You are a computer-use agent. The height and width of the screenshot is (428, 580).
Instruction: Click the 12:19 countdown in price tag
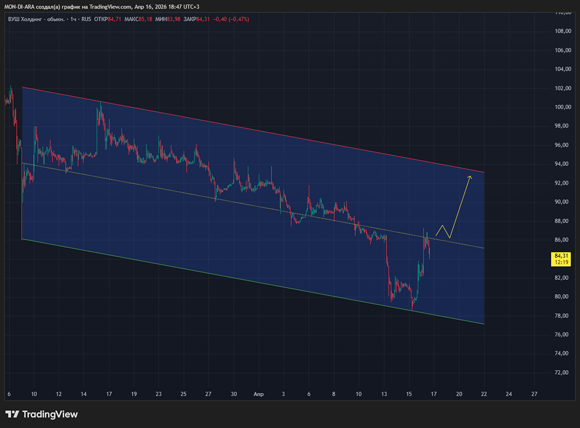pyautogui.click(x=561, y=262)
